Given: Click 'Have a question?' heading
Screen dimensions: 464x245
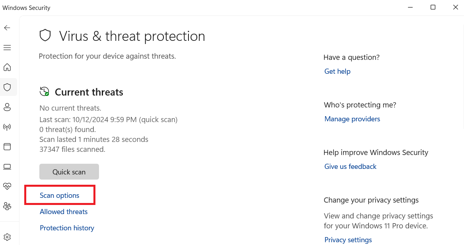Looking at the screenshot, I should coord(351,57).
